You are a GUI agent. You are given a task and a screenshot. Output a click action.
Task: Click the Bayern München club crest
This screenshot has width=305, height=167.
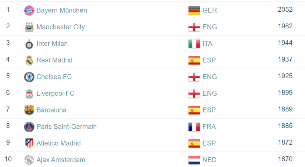(x=29, y=10)
